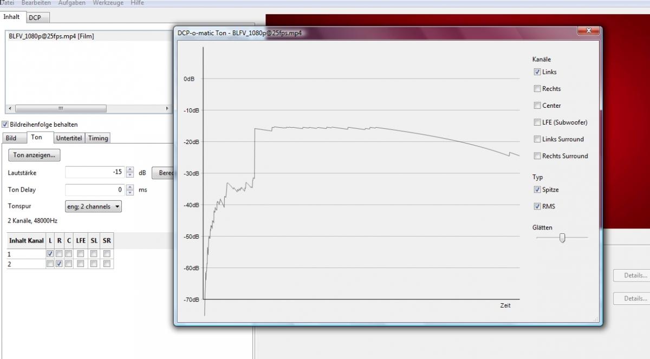Toggle channel 1 to R mapping

pos(59,253)
